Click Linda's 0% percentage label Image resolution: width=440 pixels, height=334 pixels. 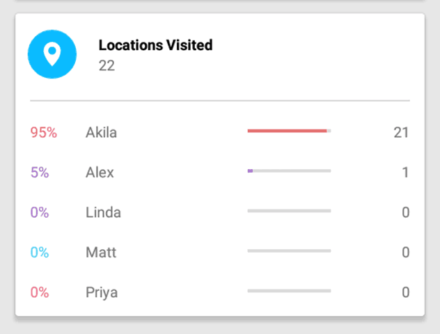40,212
